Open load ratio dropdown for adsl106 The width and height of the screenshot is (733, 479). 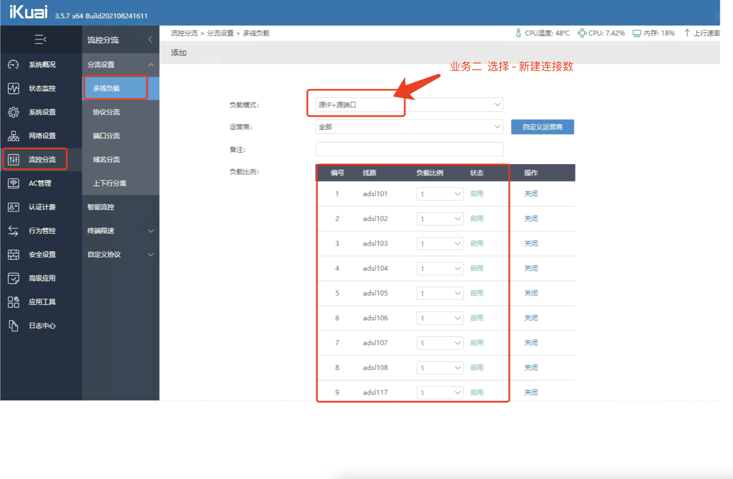(440, 318)
